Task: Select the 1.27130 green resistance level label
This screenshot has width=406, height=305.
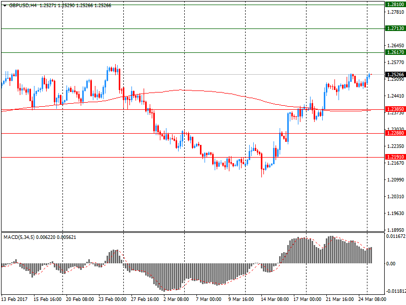Action: (395, 28)
